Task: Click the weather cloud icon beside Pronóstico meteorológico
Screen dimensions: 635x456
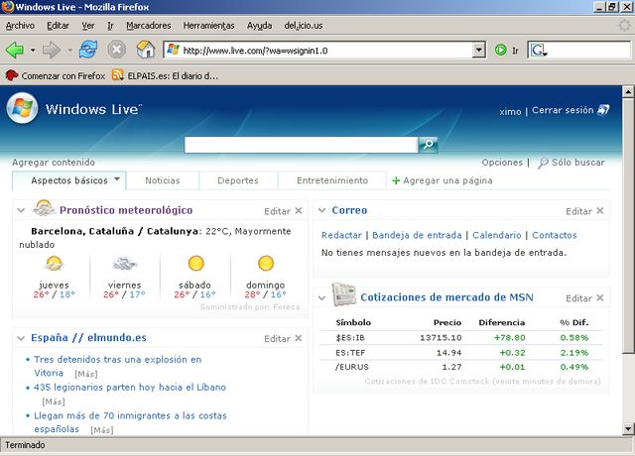Action: [x=44, y=208]
